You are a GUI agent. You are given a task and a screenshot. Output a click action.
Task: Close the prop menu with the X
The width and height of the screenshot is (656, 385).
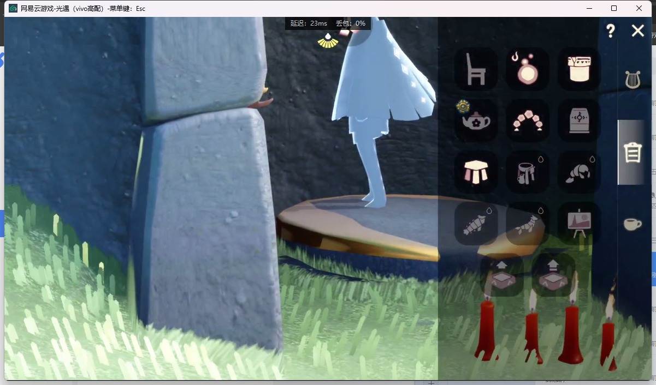click(x=637, y=31)
